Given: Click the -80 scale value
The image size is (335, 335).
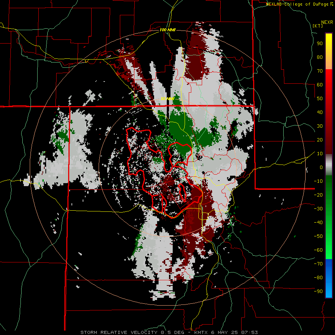Looking at the screenshot, I should click(x=318, y=278).
